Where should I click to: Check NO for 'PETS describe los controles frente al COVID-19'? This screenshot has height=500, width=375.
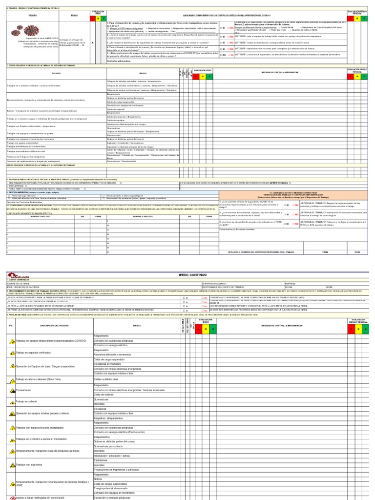tap(203, 302)
